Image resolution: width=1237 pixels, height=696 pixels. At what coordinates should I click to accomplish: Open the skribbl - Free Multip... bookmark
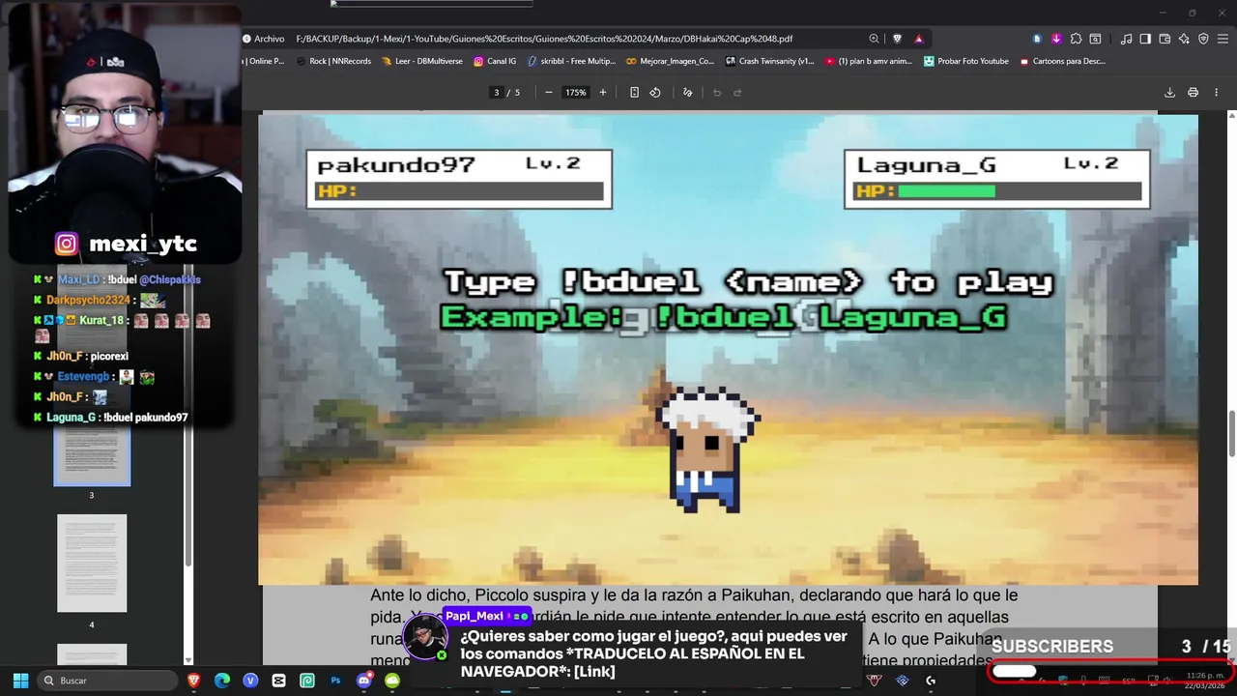click(x=571, y=61)
